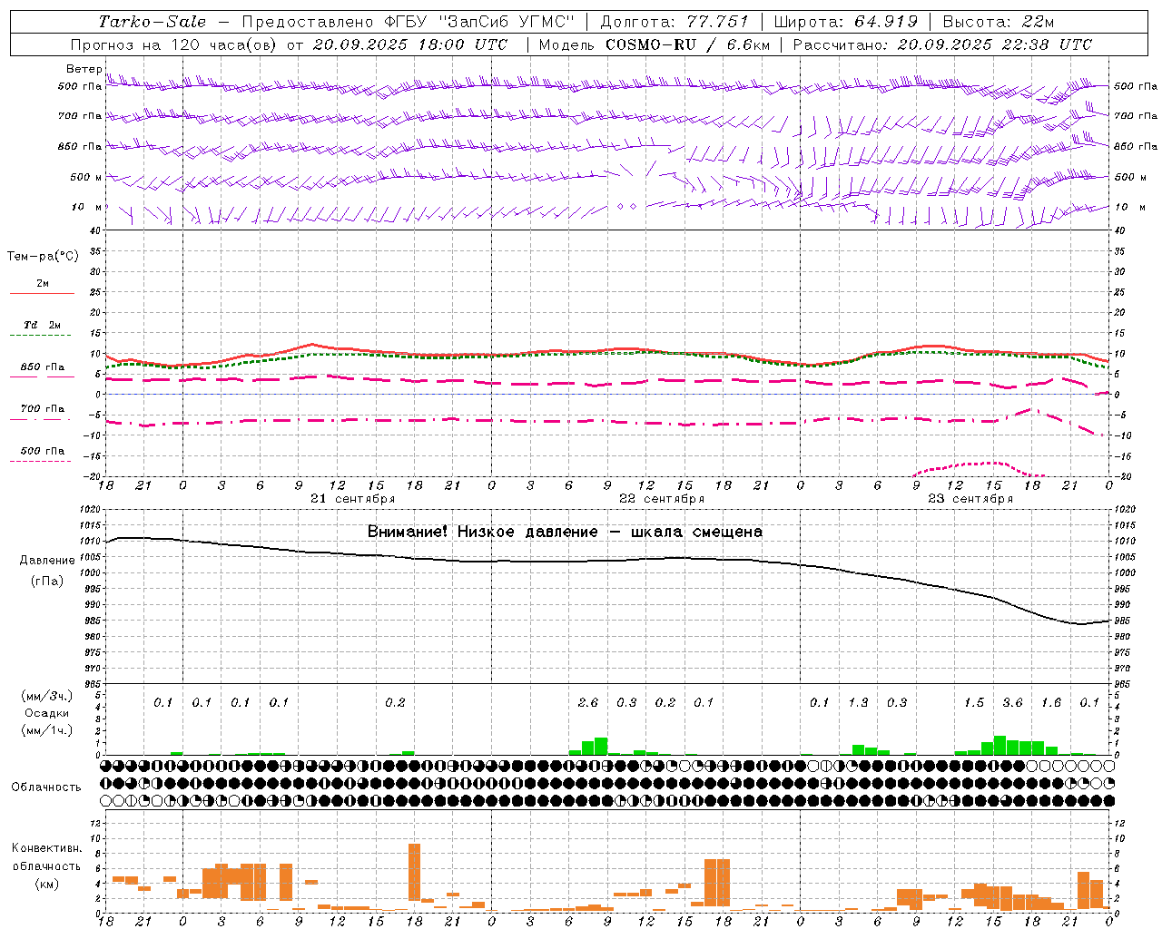Click the "(мм/1ч.)" units label
This screenshot has height=929, width=1162.
(47, 730)
